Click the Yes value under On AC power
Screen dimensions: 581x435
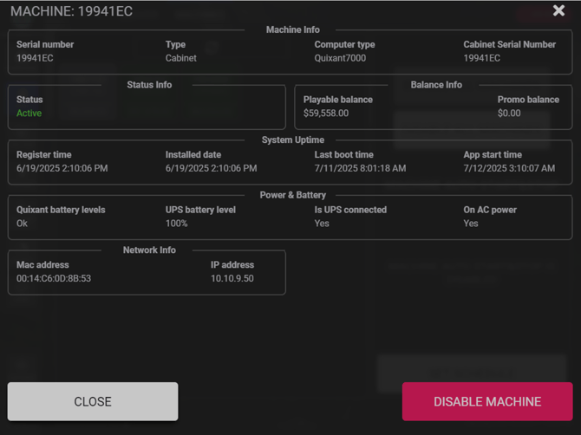[471, 224]
